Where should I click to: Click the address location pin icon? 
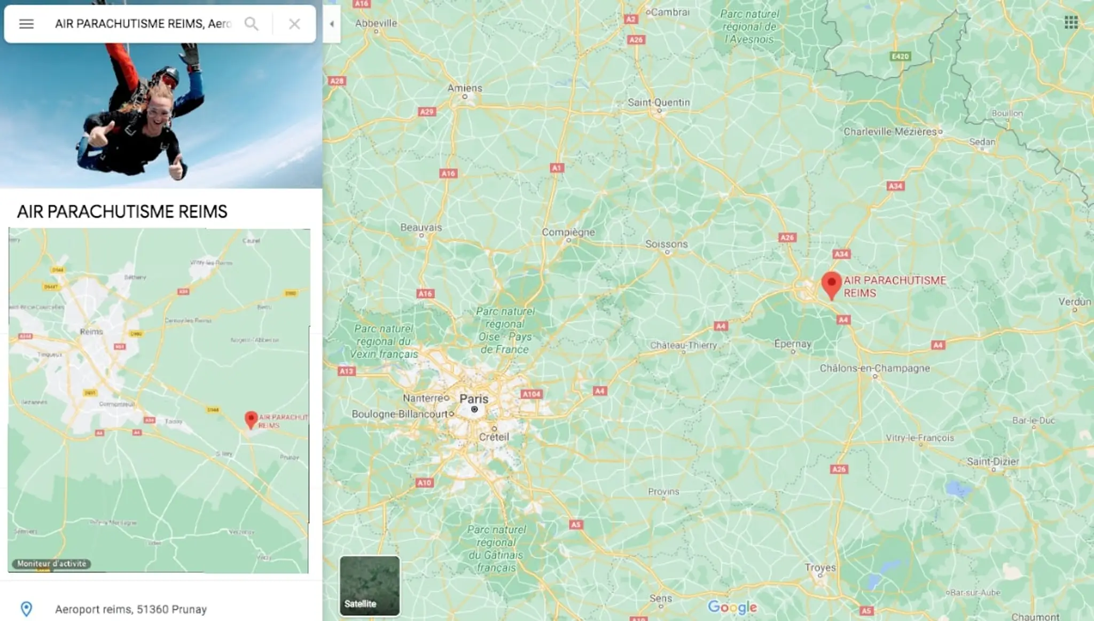(x=26, y=609)
